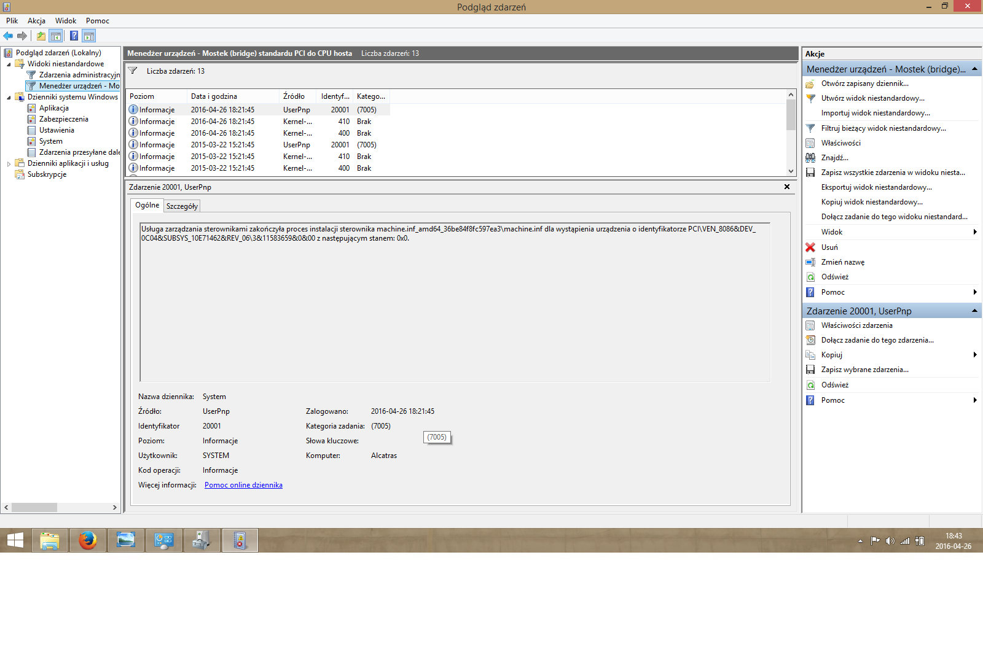Select the Ustawienia log
983x668 pixels.
click(57, 130)
